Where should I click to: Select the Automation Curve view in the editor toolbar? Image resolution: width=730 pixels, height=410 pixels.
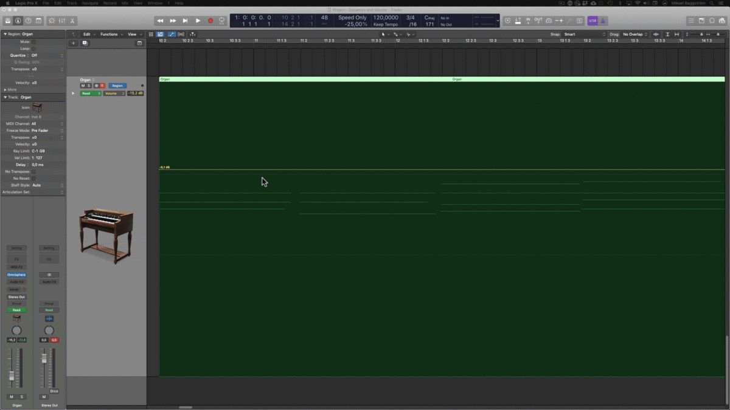172,34
